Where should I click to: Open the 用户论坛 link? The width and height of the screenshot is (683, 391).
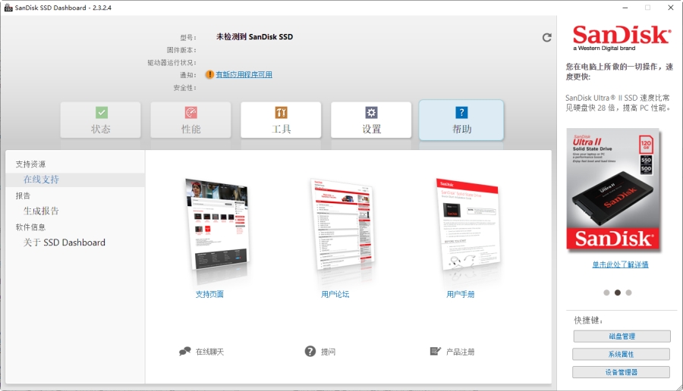(335, 295)
